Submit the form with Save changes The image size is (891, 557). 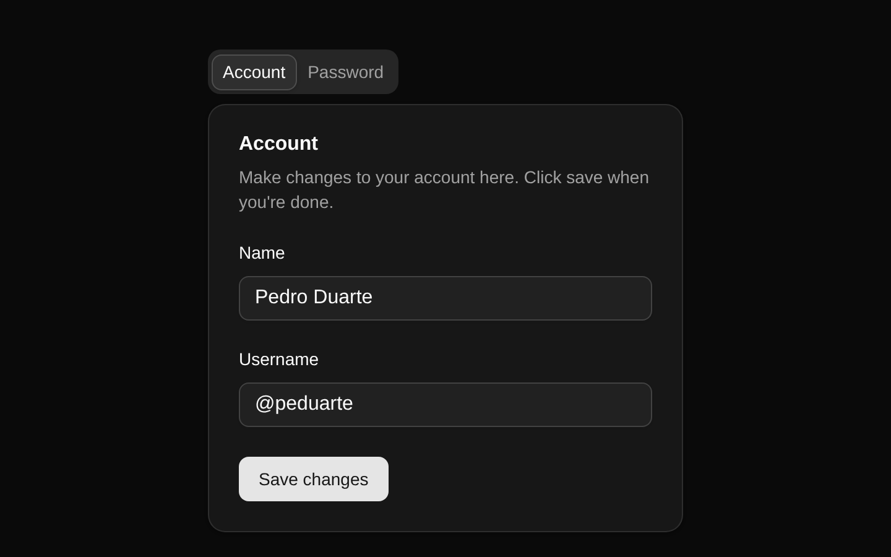click(314, 479)
